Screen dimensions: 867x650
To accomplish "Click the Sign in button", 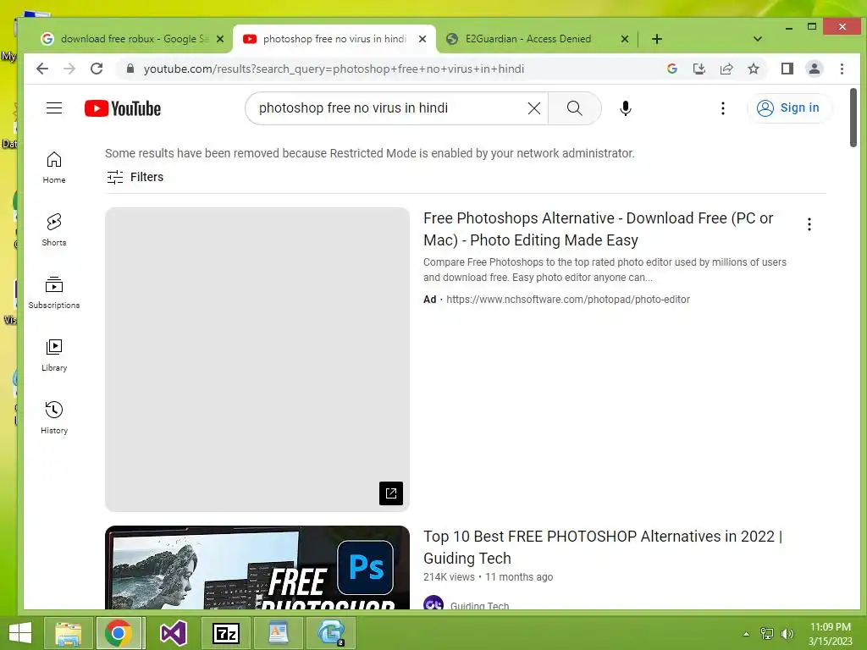I will 789,107.
